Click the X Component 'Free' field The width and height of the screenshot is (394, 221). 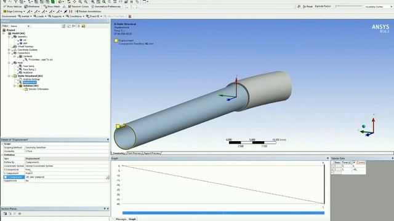[67, 169]
